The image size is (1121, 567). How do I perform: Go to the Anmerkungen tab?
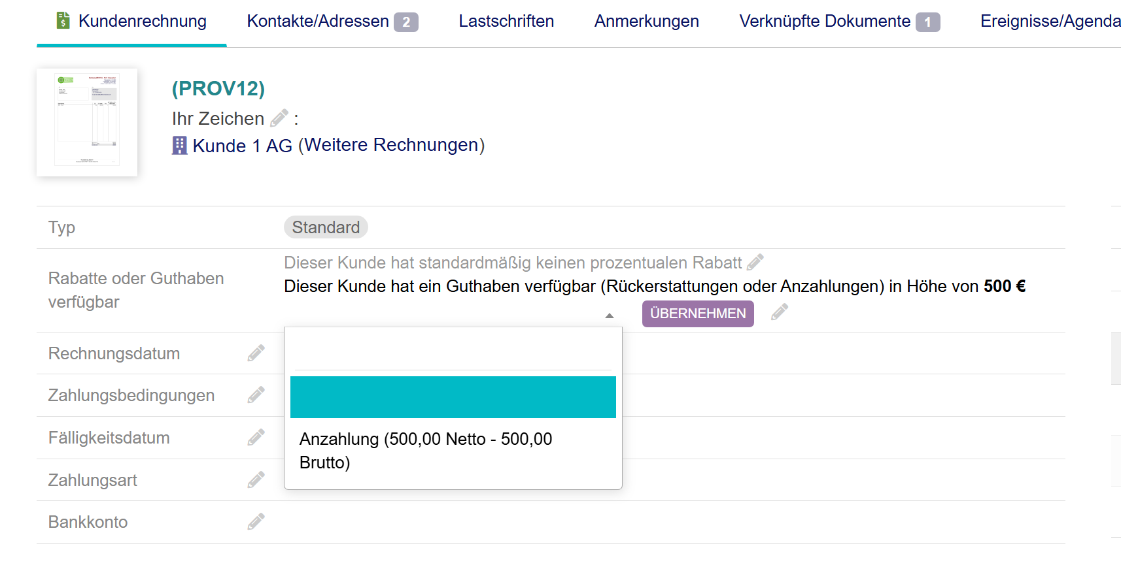coord(646,22)
